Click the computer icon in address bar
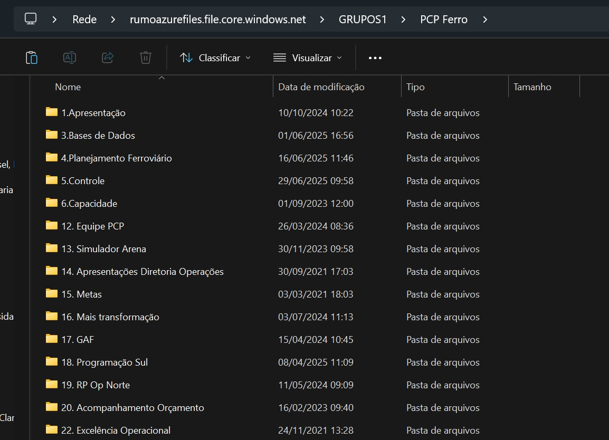 coord(31,20)
